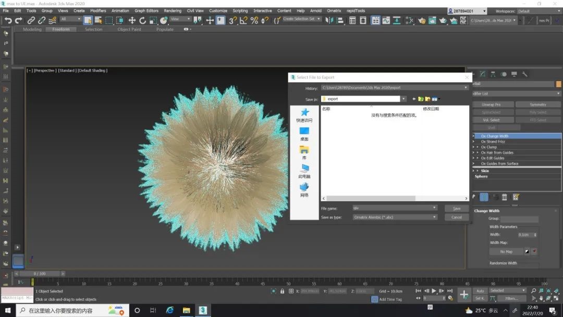Select the Select and Rotate tool

pos(142,20)
